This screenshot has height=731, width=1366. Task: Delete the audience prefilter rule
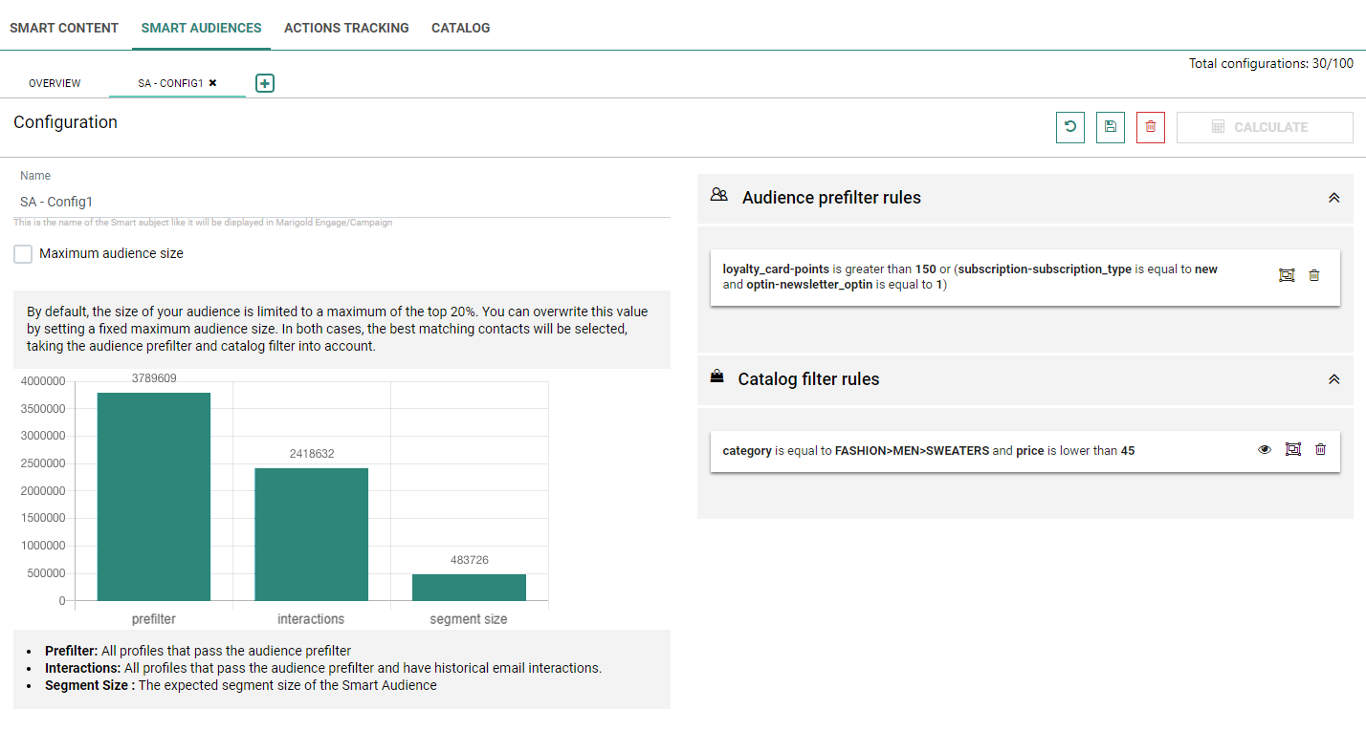pos(1313,275)
